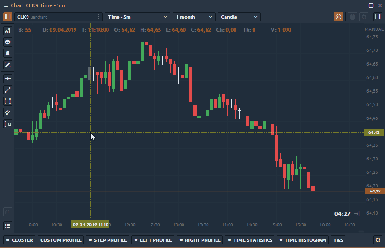385x248 pixels.
Task: Toggle the left toolbar panel icon
Action: pos(8,17)
